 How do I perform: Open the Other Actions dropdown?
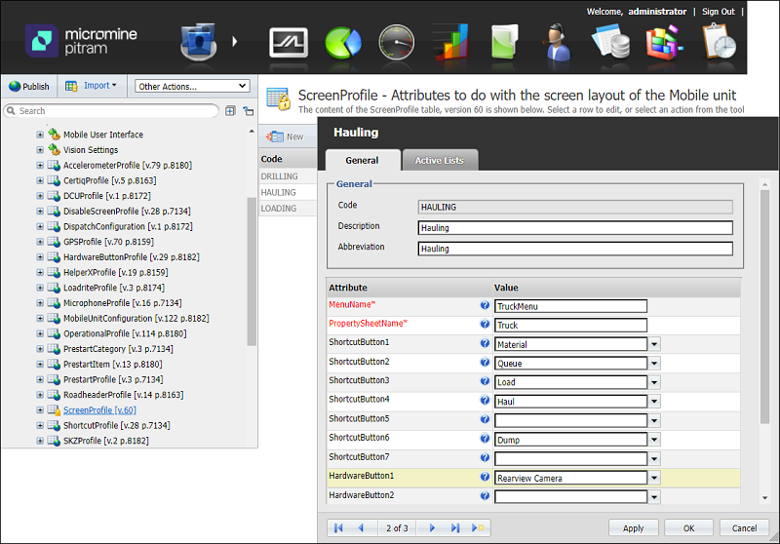[x=192, y=86]
